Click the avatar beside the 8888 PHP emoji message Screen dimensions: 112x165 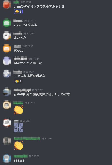[7, 123]
